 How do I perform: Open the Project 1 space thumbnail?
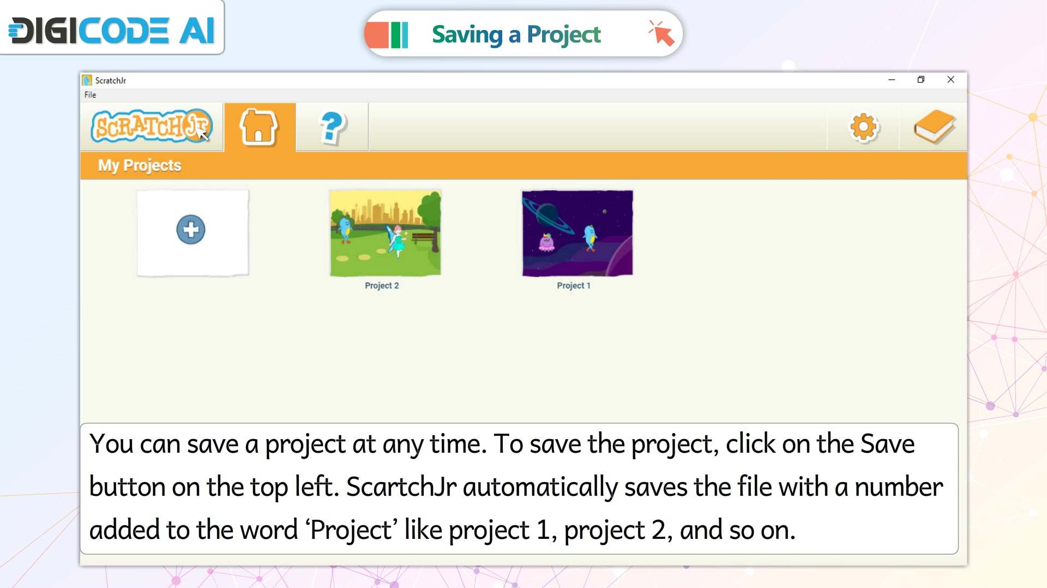tap(577, 233)
